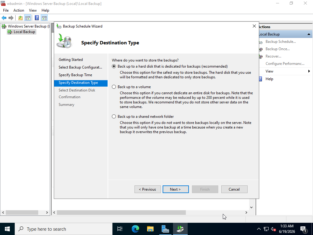The height and width of the screenshot is (235, 313).
Task: Click Configure Performance action link
Action: [x=285, y=64]
